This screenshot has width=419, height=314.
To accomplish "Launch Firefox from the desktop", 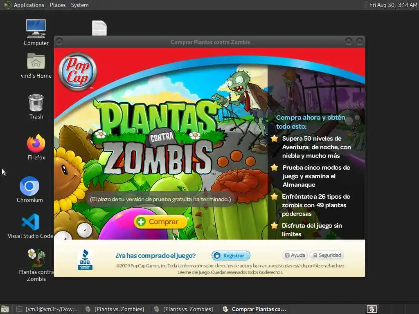I will click(x=36, y=147).
